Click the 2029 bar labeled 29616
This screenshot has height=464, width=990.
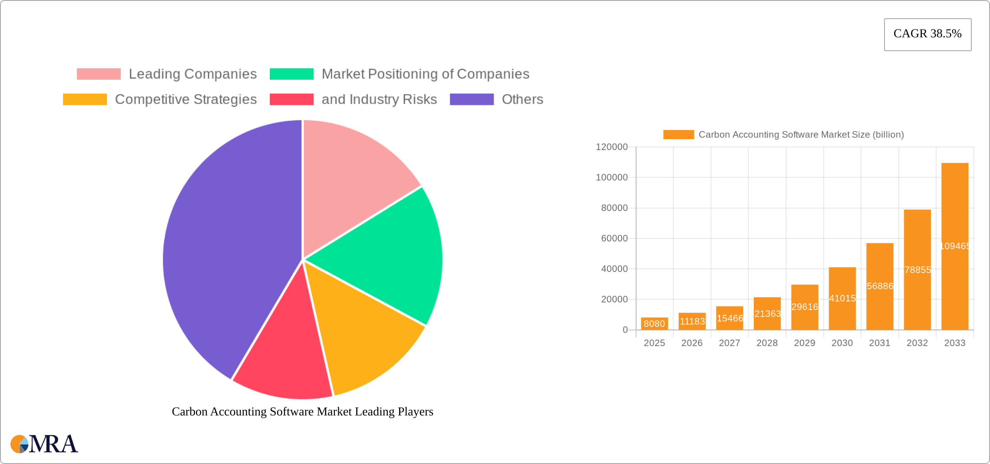[805, 307]
